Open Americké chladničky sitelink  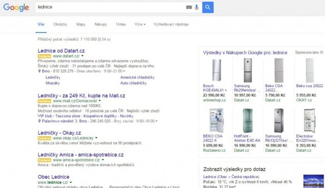[x=138, y=78]
